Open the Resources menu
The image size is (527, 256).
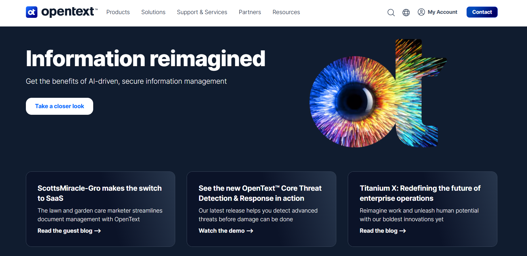pos(286,12)
